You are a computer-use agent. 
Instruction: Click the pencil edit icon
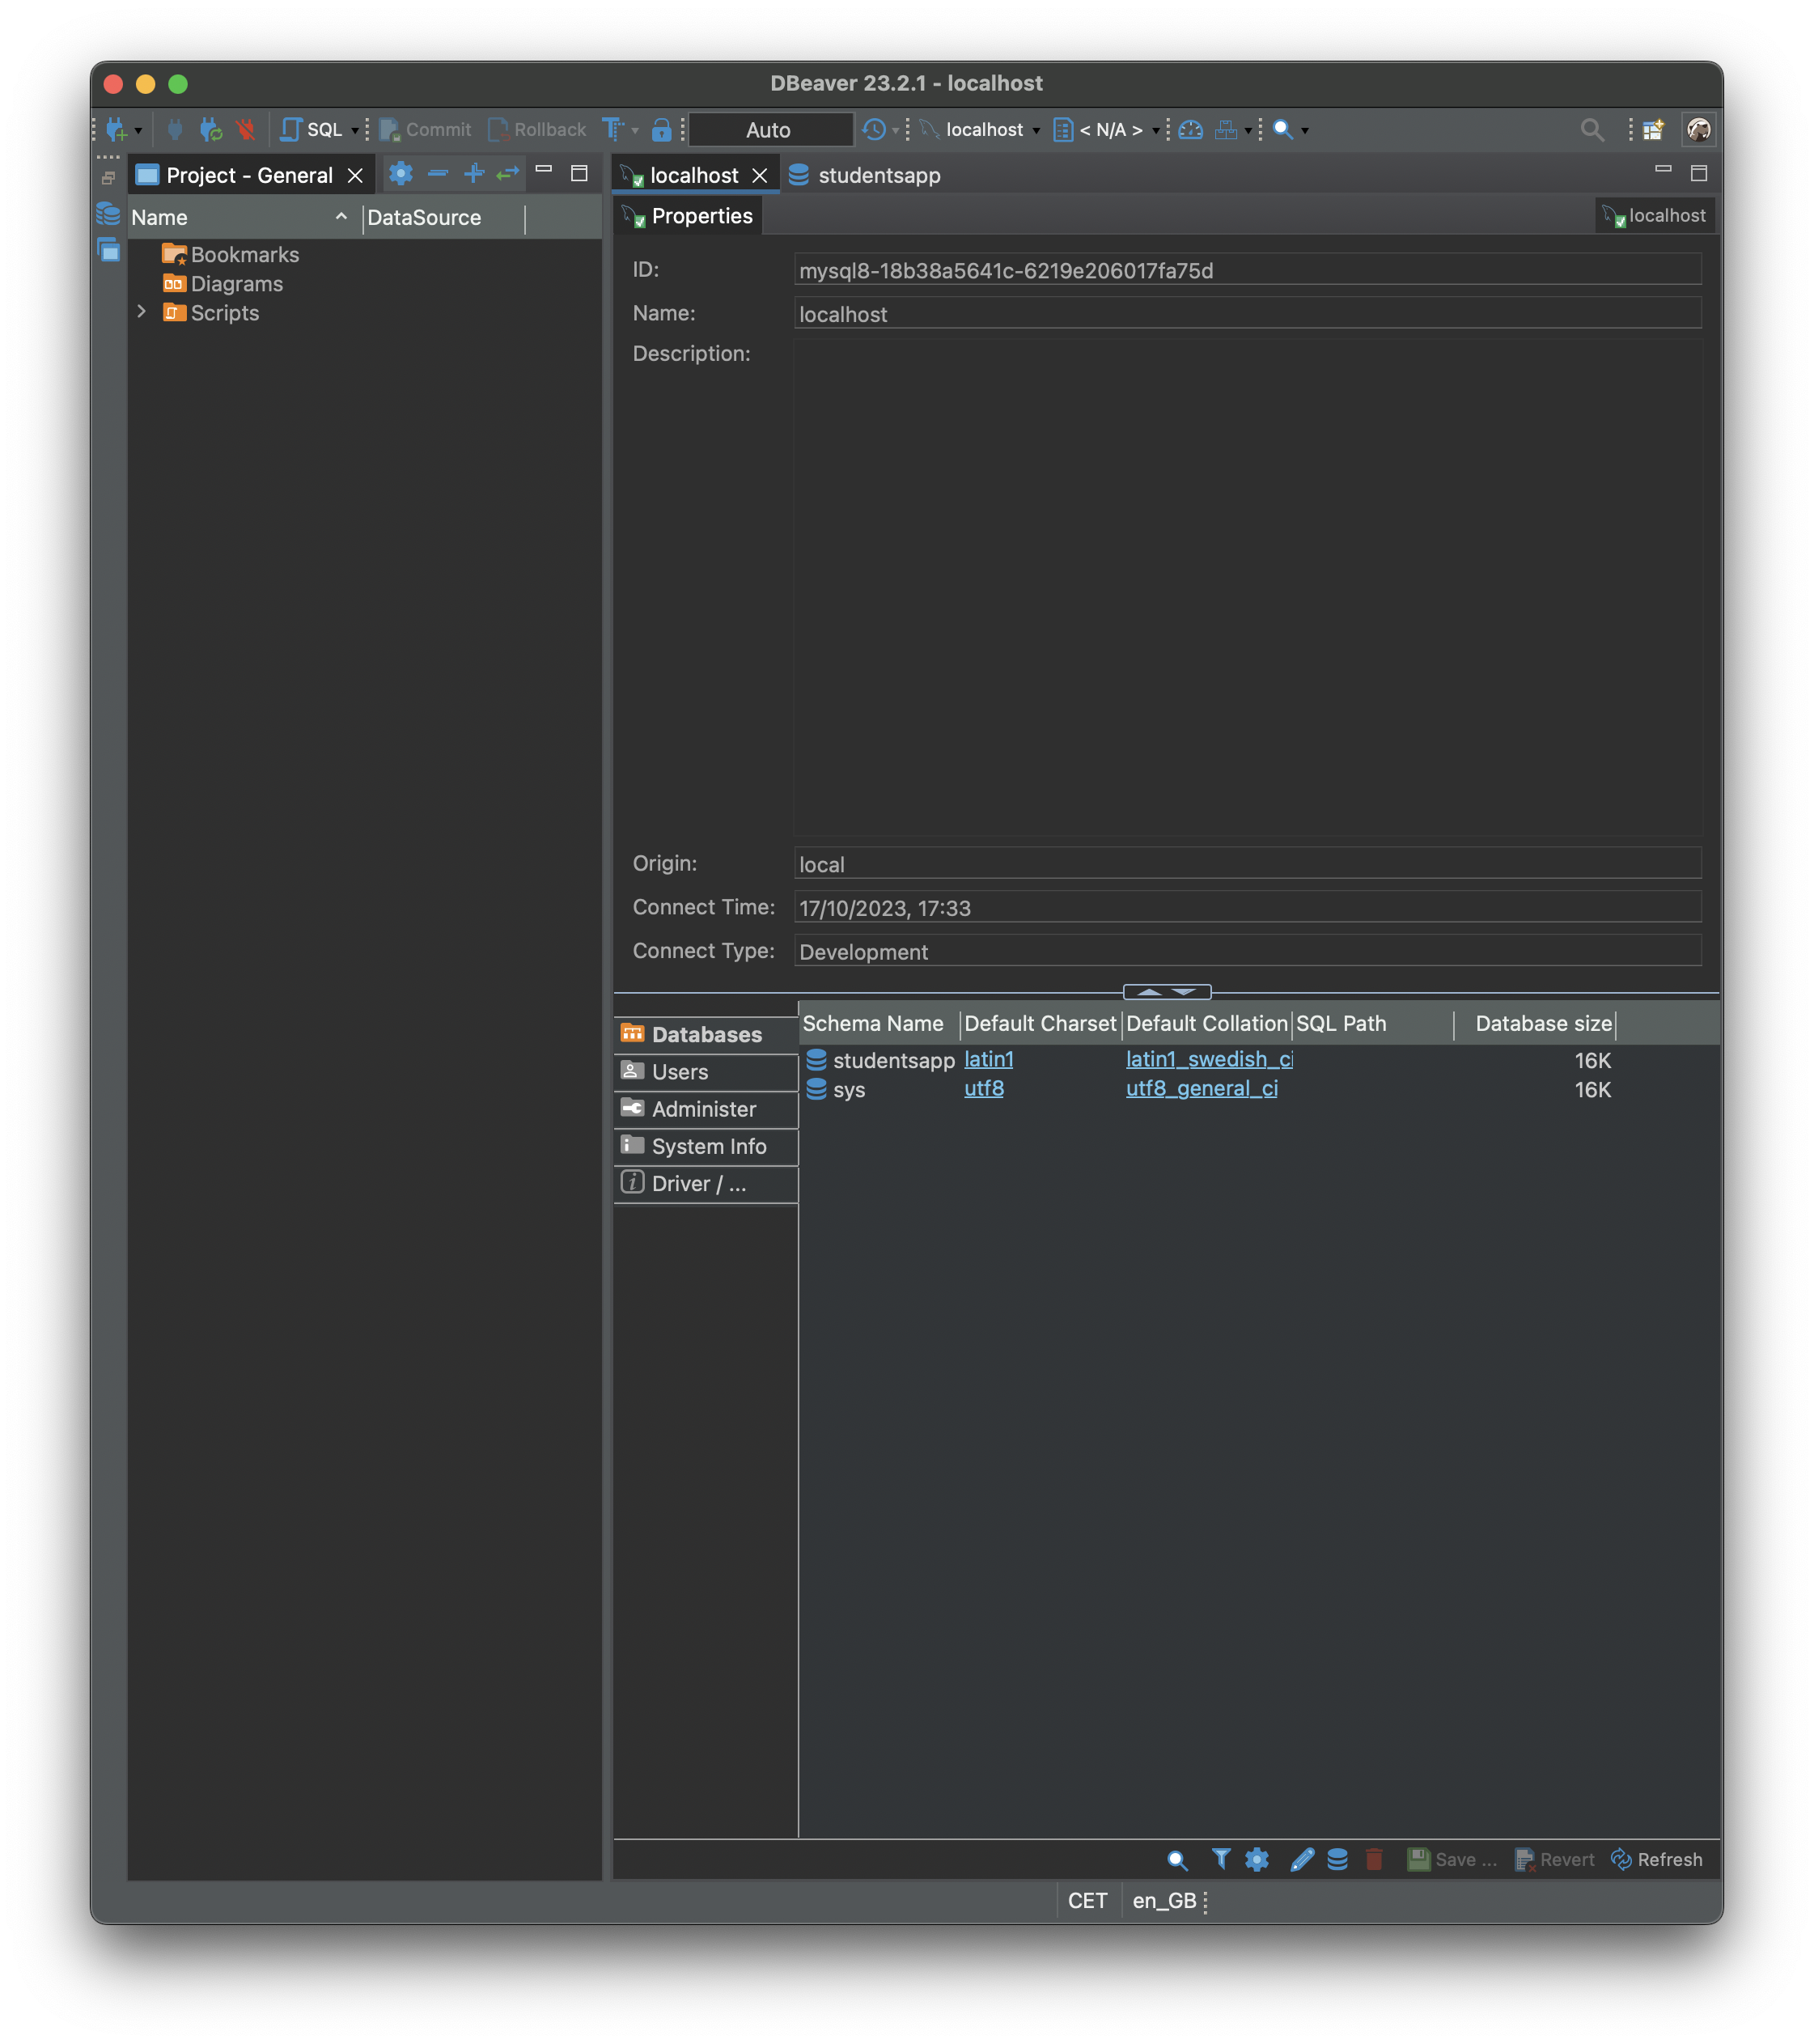point(1301,1859)
